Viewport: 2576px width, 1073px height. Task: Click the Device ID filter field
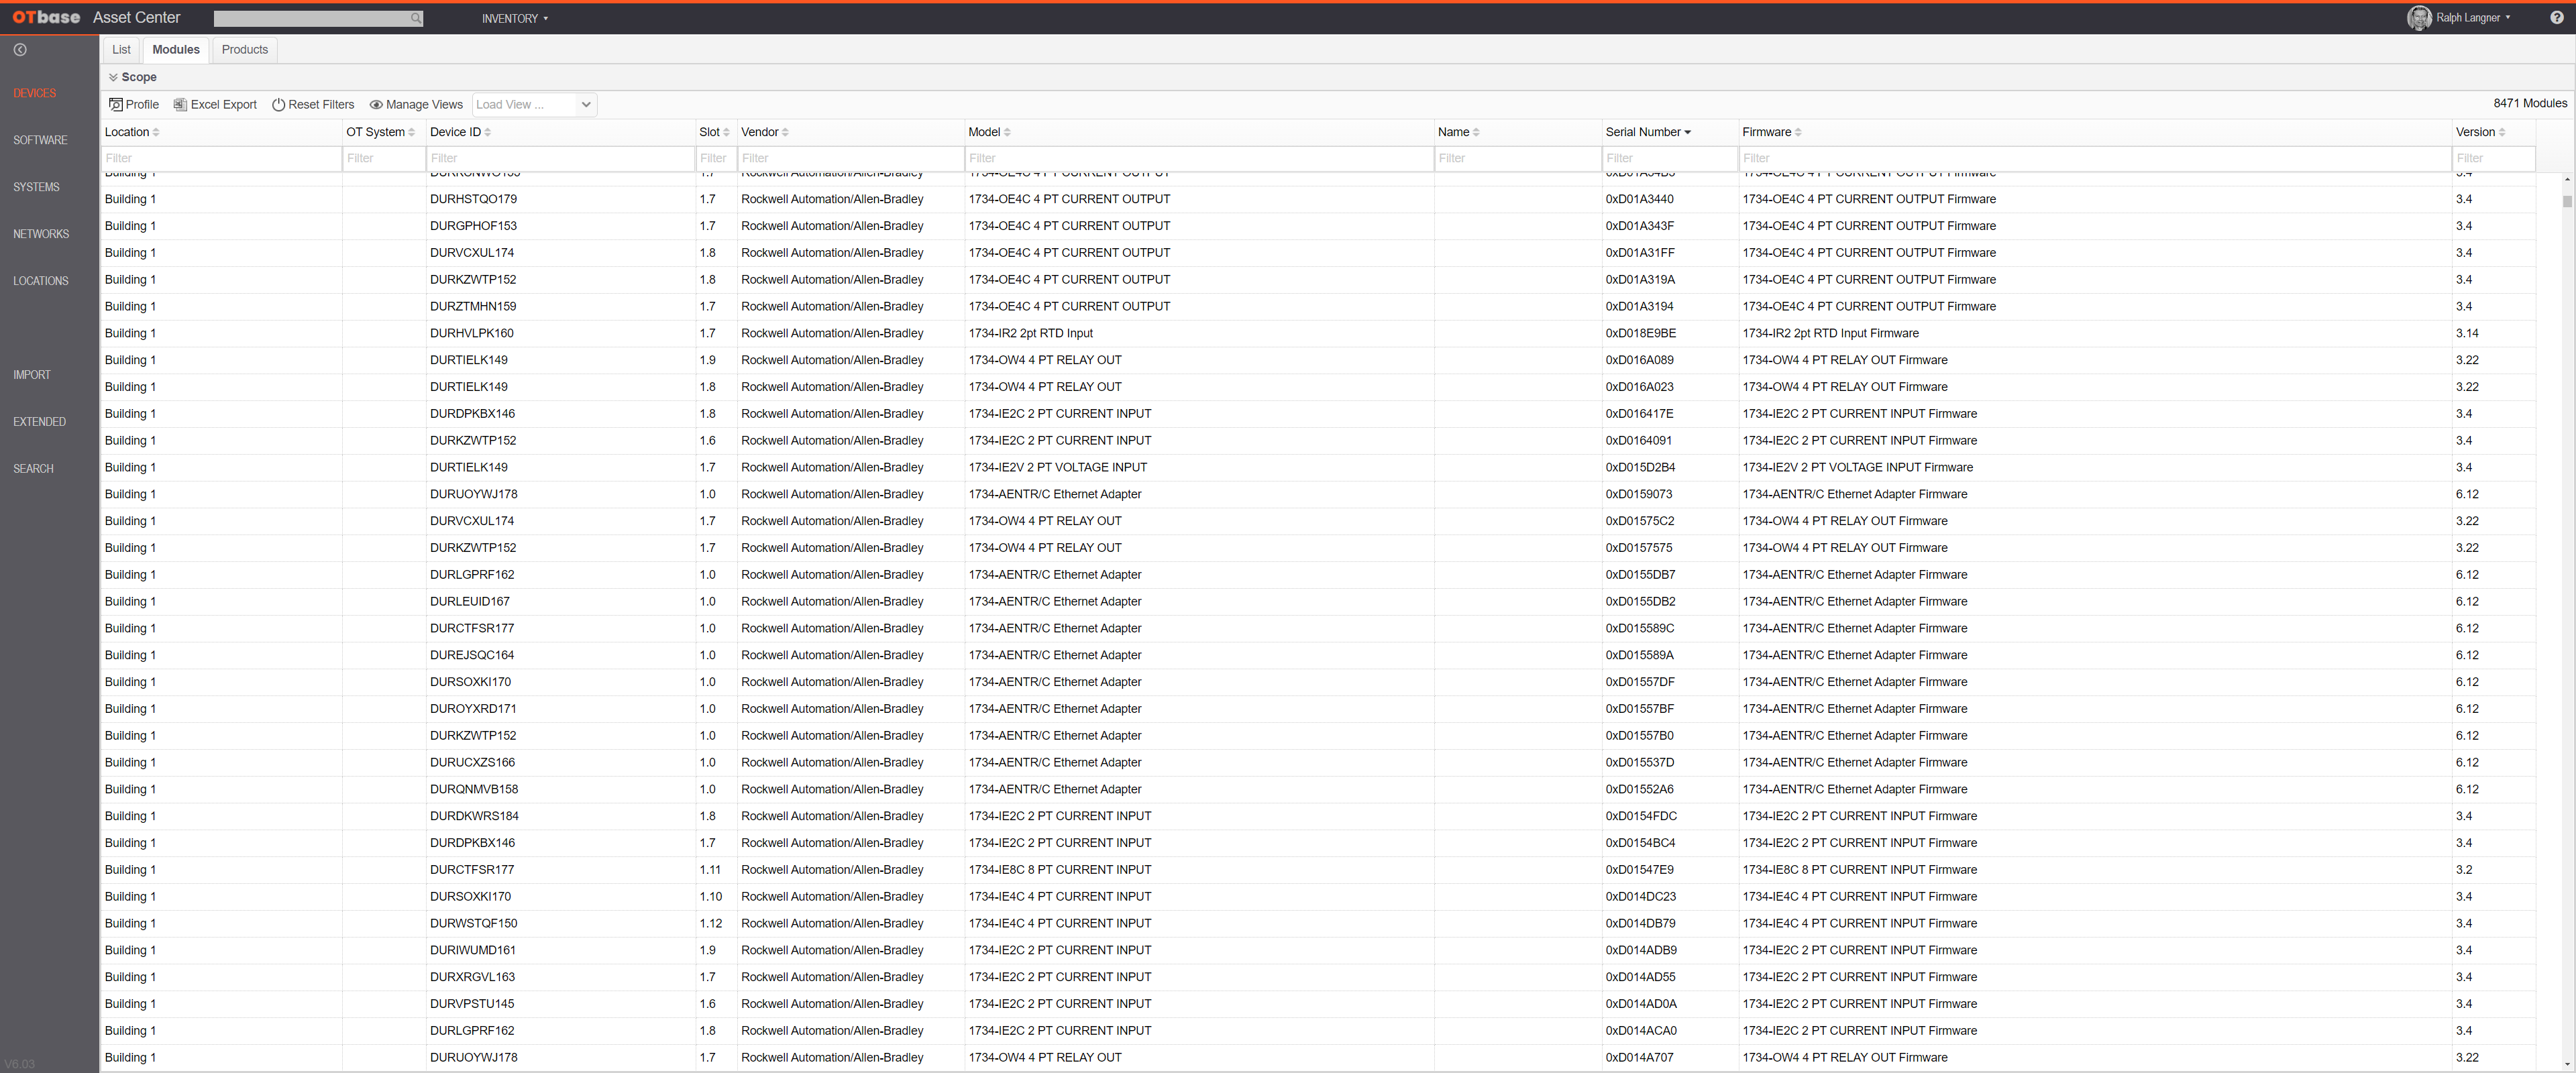560,158
